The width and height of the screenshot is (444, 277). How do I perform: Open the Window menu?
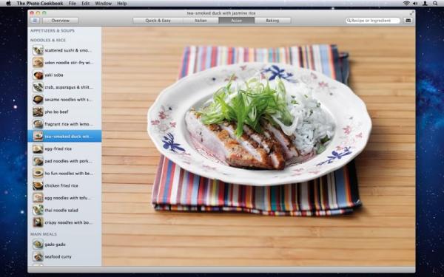103,4
